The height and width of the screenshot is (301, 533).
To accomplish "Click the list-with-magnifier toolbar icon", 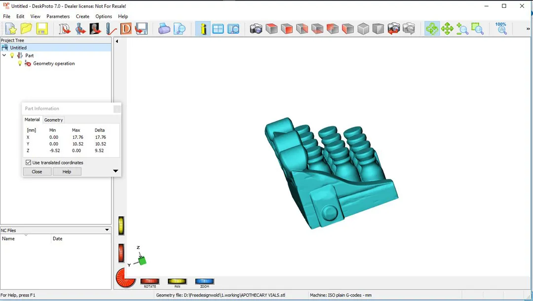I will [233, 29].
